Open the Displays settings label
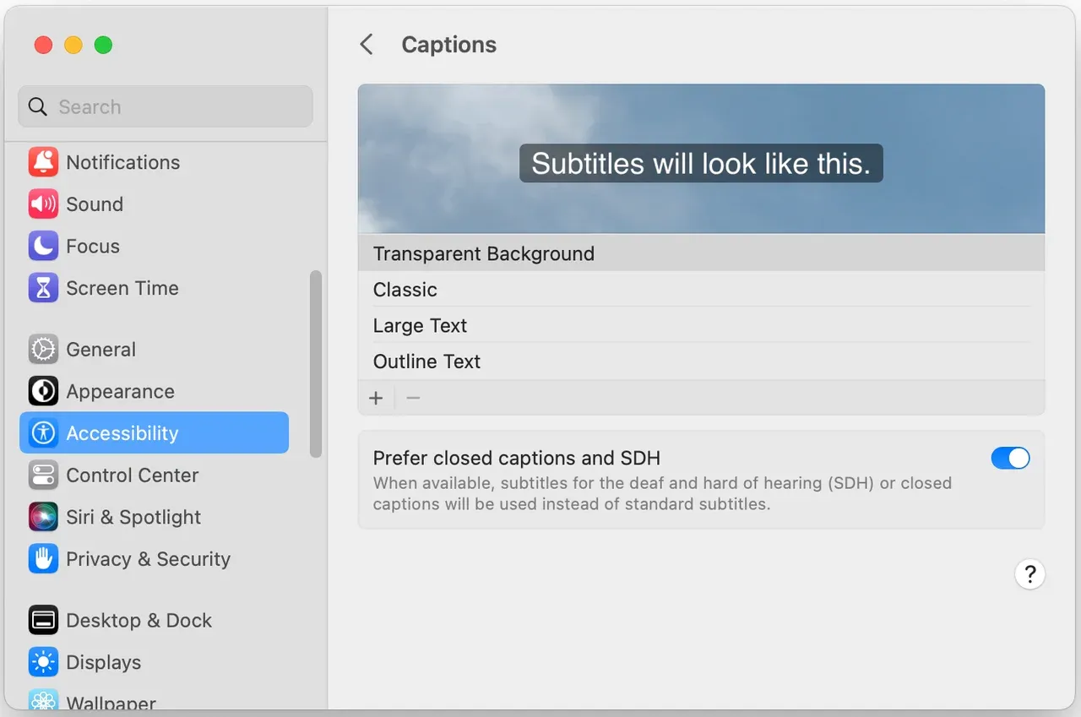The height and width of the screenshot is (717, 1081). [104, 662]
